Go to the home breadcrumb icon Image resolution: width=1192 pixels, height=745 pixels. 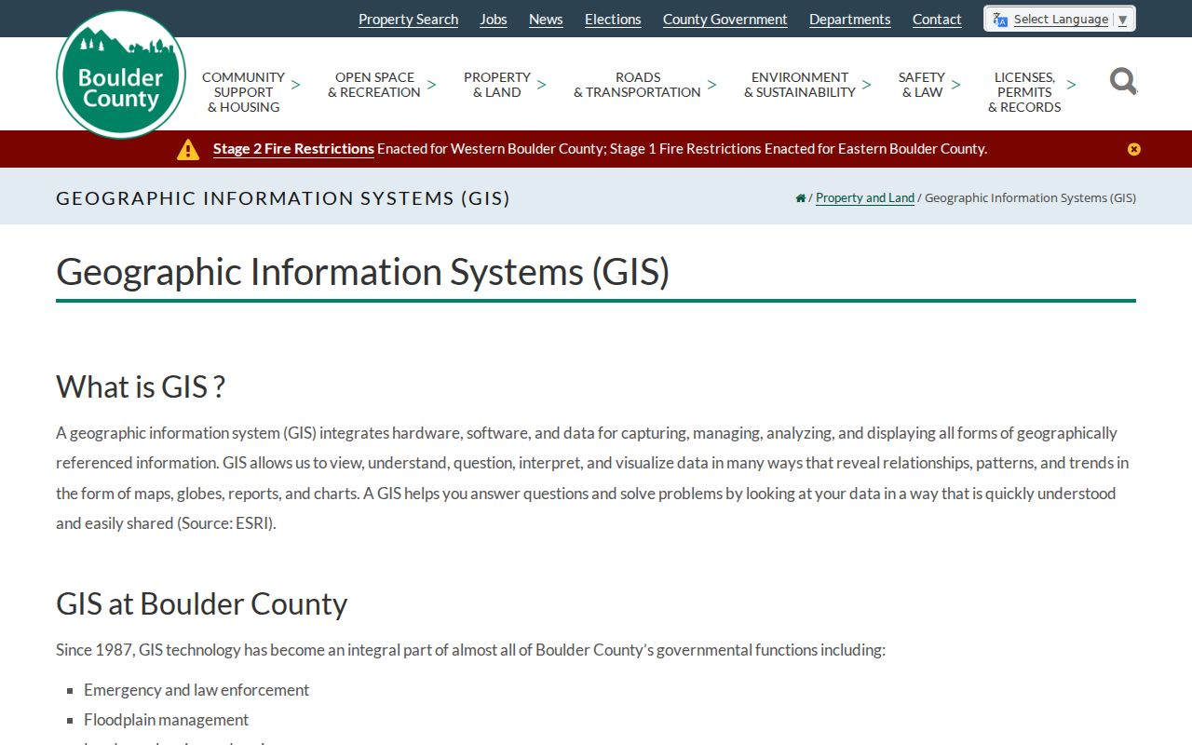(x=800, y=197)
